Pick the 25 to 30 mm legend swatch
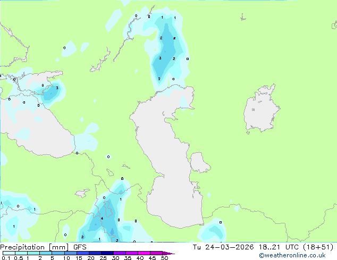This screenshot has height=260, width=337. pyautogui.click(x=107, y=253)
